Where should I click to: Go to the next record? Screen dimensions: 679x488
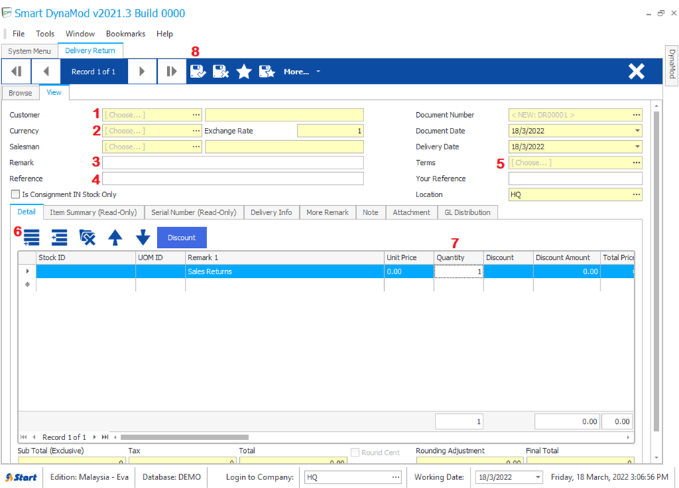[x=142, y=71]
